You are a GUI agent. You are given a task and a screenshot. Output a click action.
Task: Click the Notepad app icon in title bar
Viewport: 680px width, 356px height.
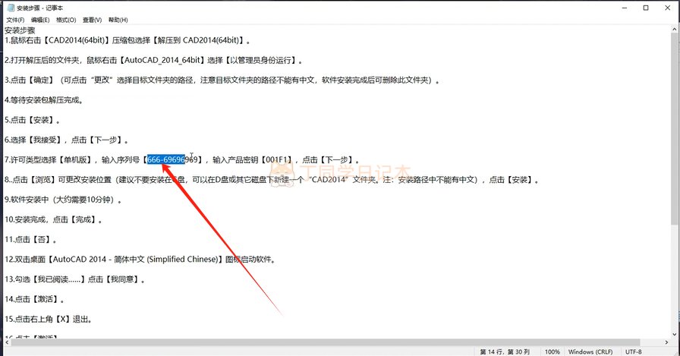tap(11, 8)
